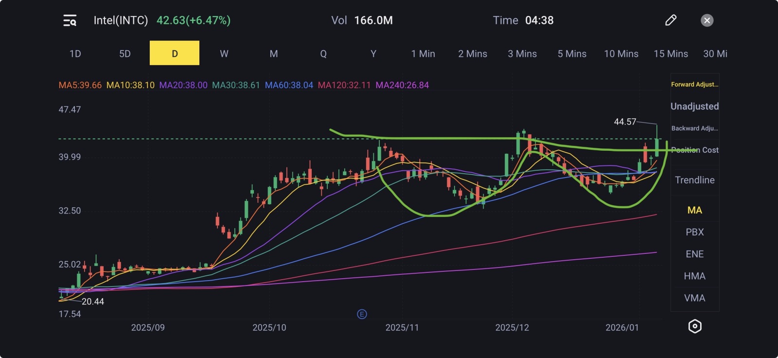Select the 5 Mins interval
The height and width of the screenshot is (358, 778).
pos(572,54)
